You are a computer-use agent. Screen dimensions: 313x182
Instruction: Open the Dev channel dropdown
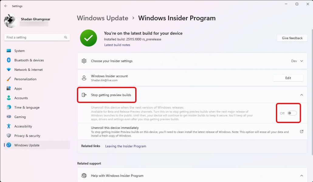(297, 61)
